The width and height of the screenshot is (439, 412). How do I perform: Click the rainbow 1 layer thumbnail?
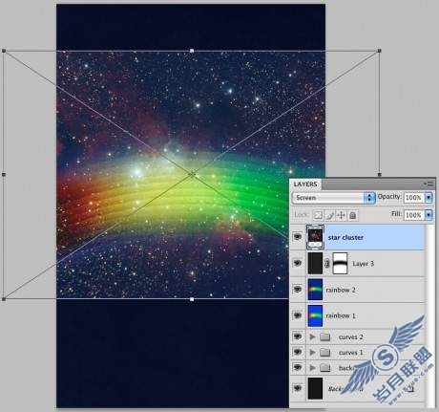pyautogui.click(x=315, y=315)
